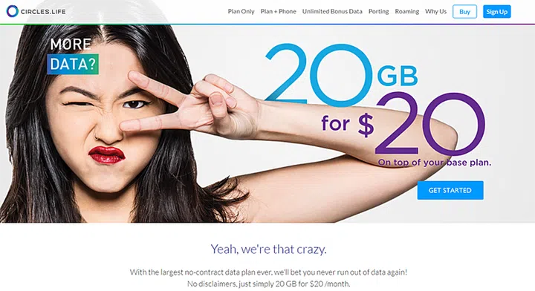Click the GET STARTED button
Image resolution: width=535 pixels, height=291 pixels.
click(450, 190)
